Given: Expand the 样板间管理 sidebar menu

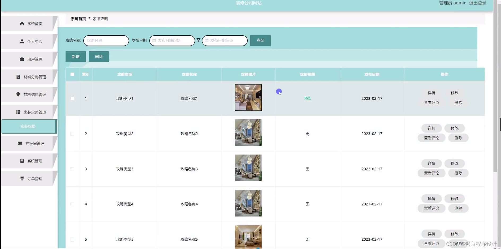Looking at the screenshot, I should pos(29,143).
